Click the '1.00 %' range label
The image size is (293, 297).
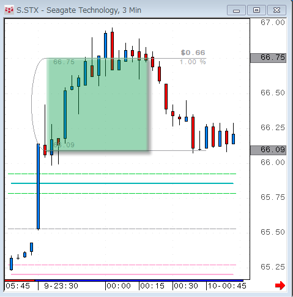pyautogui.click(x=193, y=62)
